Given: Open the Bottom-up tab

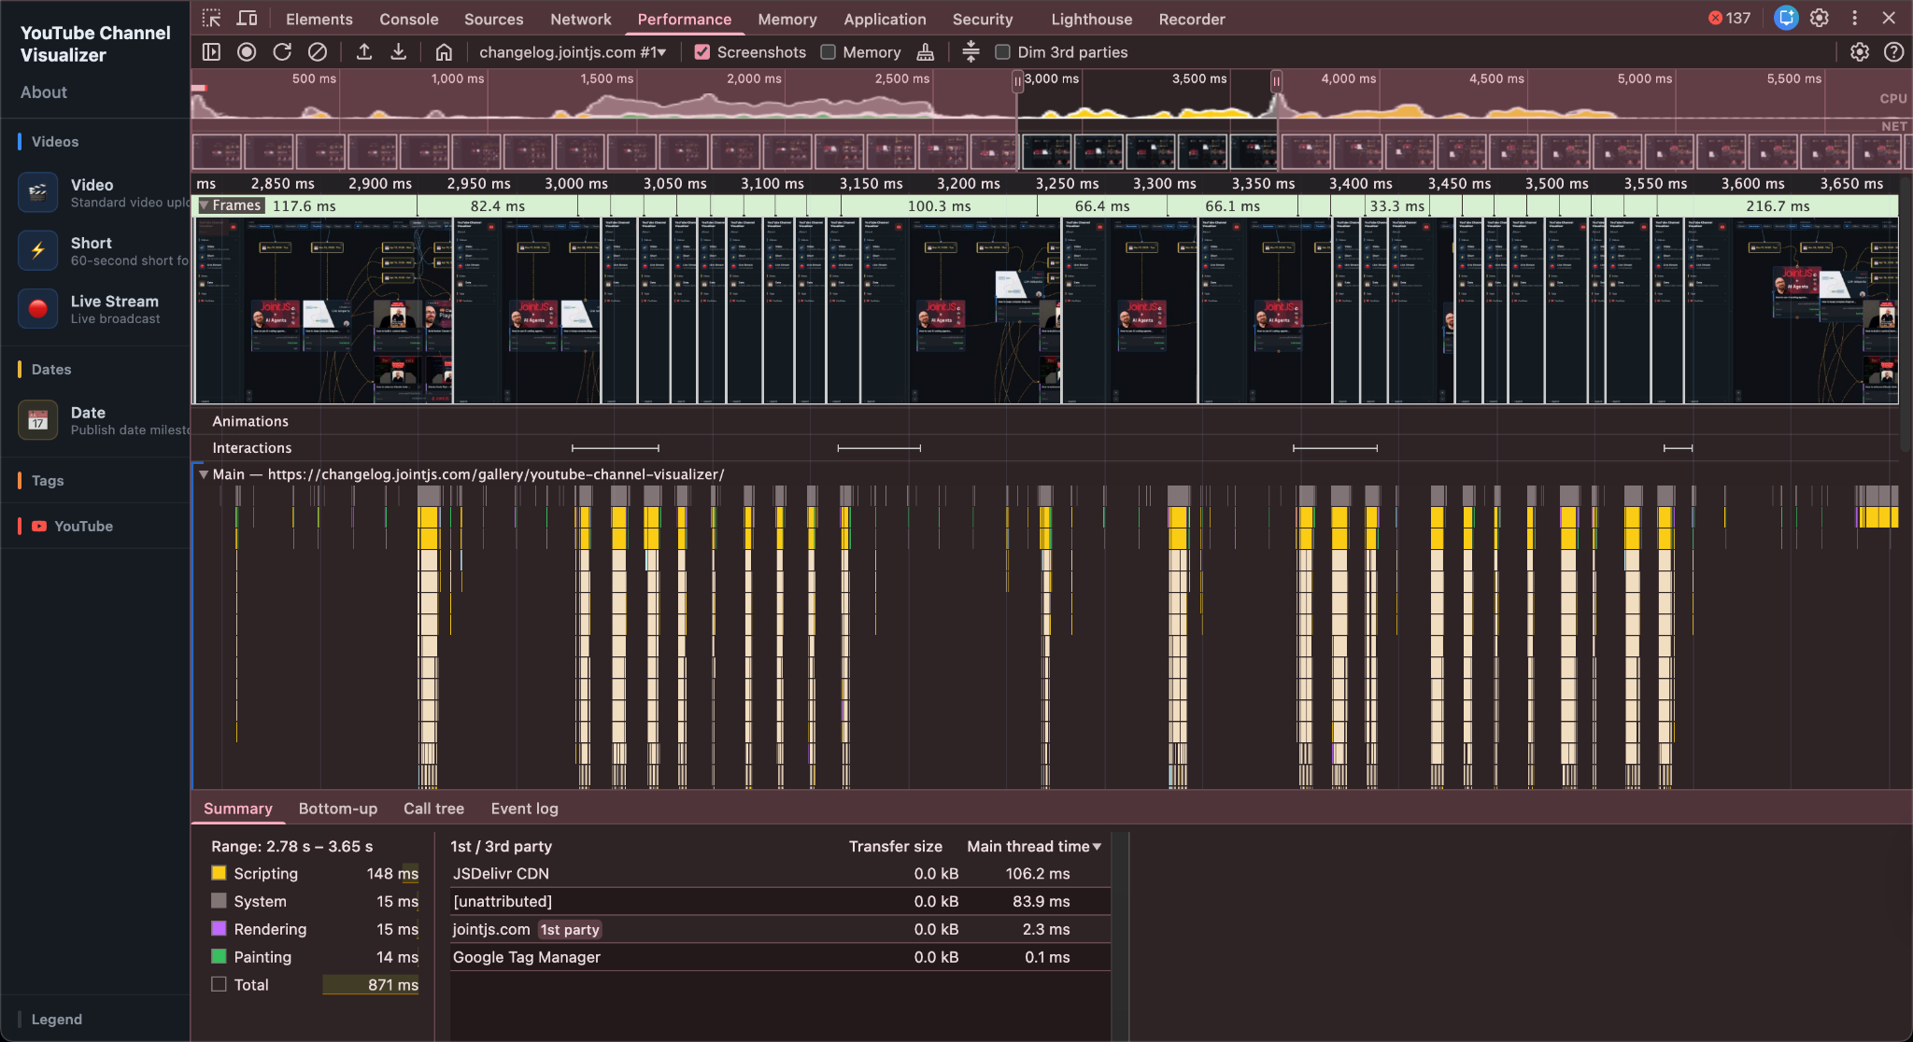Looking at the screenshot, I should pos(338,809).
